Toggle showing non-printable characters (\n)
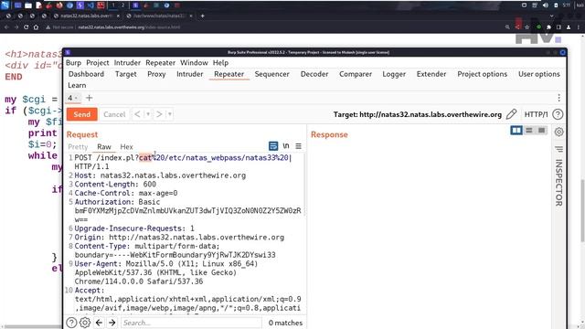585x329 pixels. click(x=286, y=146)
